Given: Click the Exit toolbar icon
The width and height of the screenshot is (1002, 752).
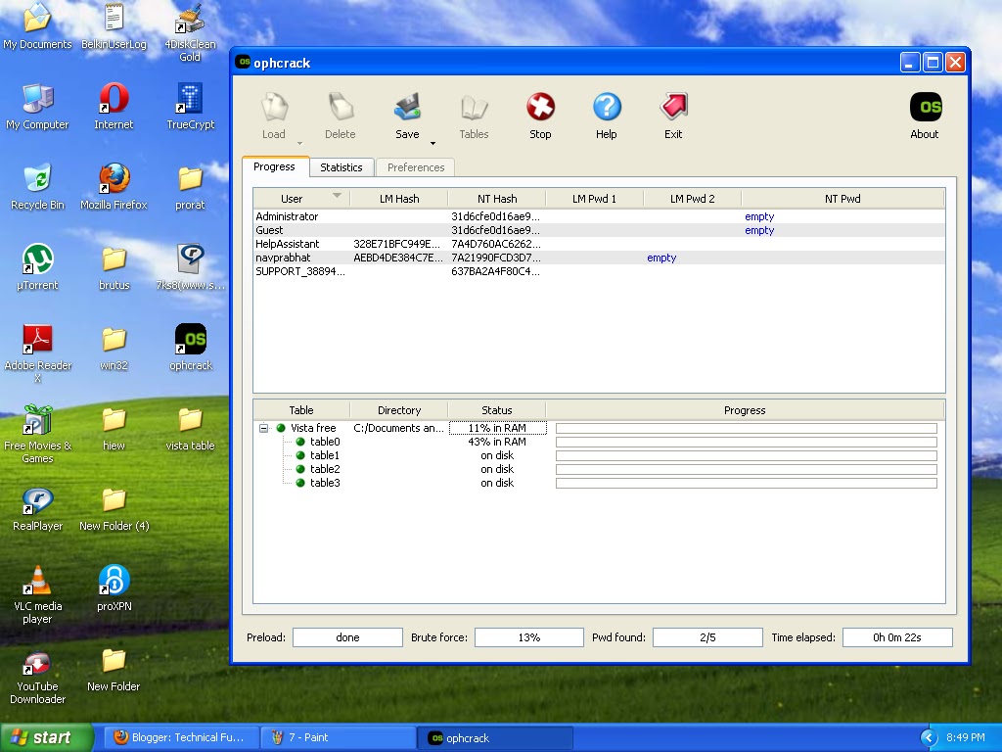Looking at the screenshot, I should click(x=673, y=116).
